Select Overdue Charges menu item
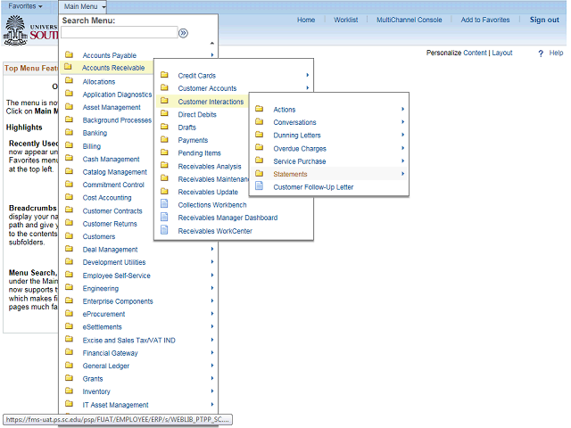Viewport: 571px width, 428px height. [299, 148]
